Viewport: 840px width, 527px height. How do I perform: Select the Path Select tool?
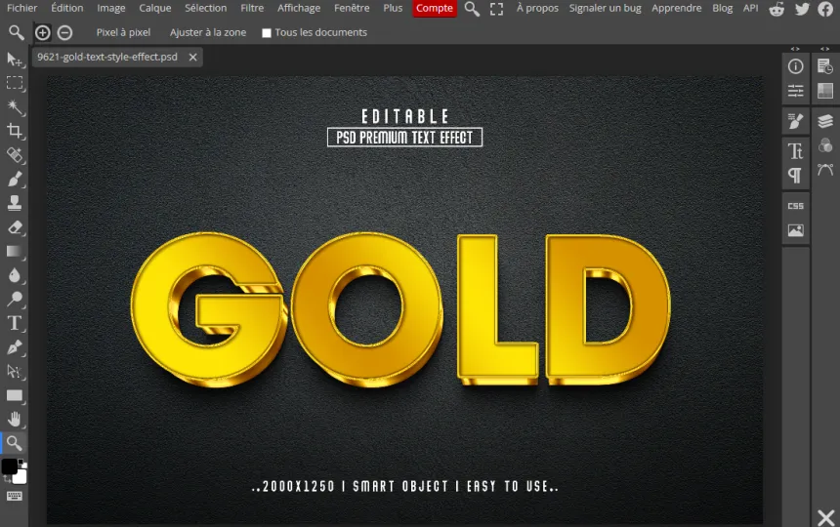click(x=15, y=371)
